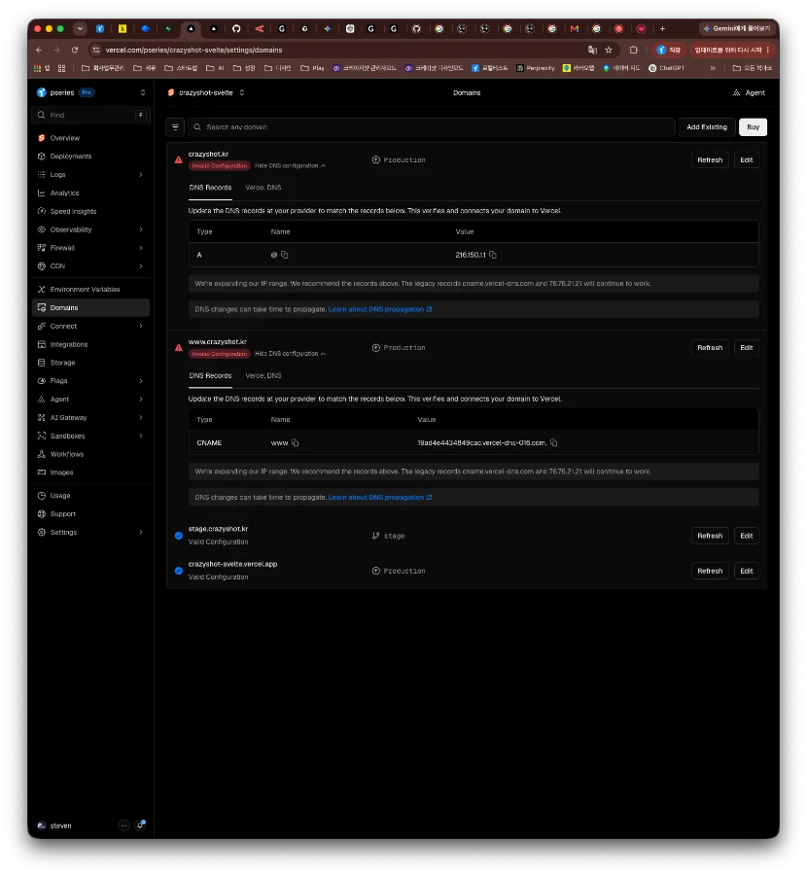Refresh the stage.crazyshot.kr domain
The width and height of the screenshot is (807, 875).
710,536
